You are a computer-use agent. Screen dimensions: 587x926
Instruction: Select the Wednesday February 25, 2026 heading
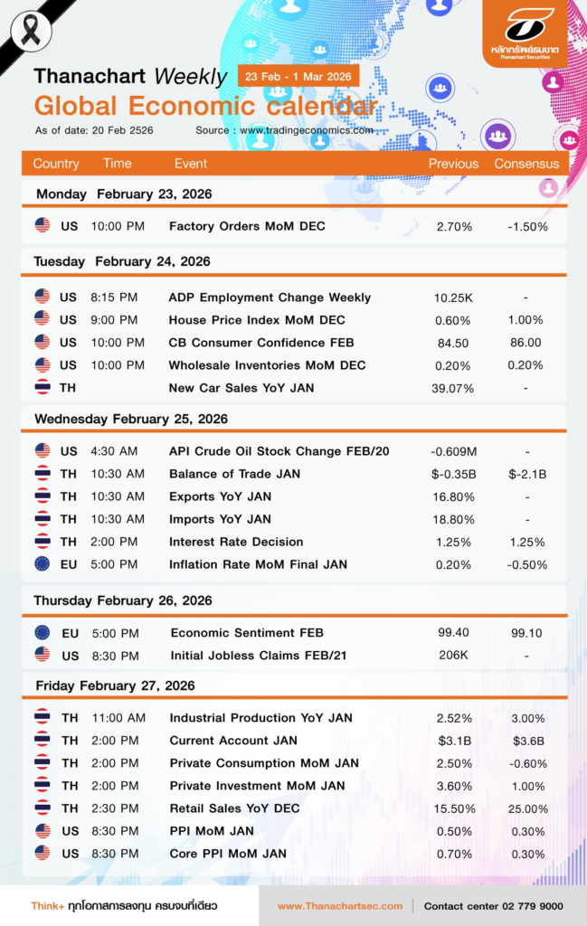point(131,419)
